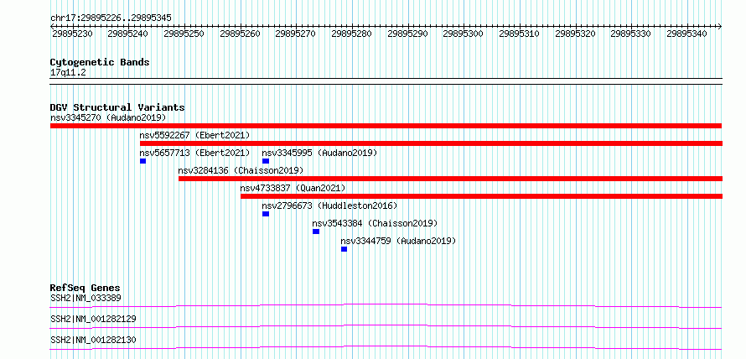
Task: Select the blue nsv5657713 (Ebert2021) variant marker
Action: (142, 161)
